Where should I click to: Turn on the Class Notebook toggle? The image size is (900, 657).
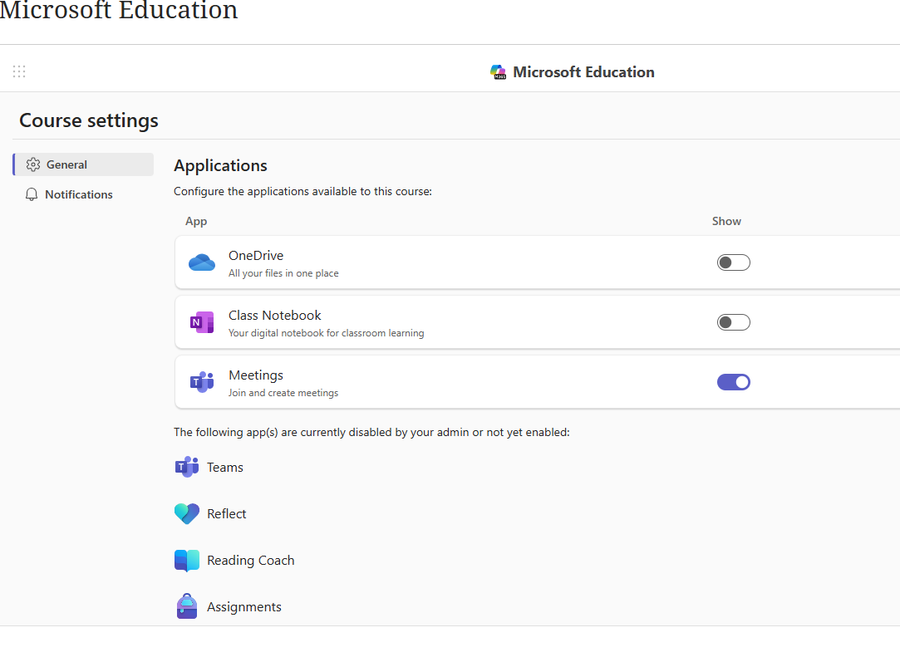click(734, 321)
